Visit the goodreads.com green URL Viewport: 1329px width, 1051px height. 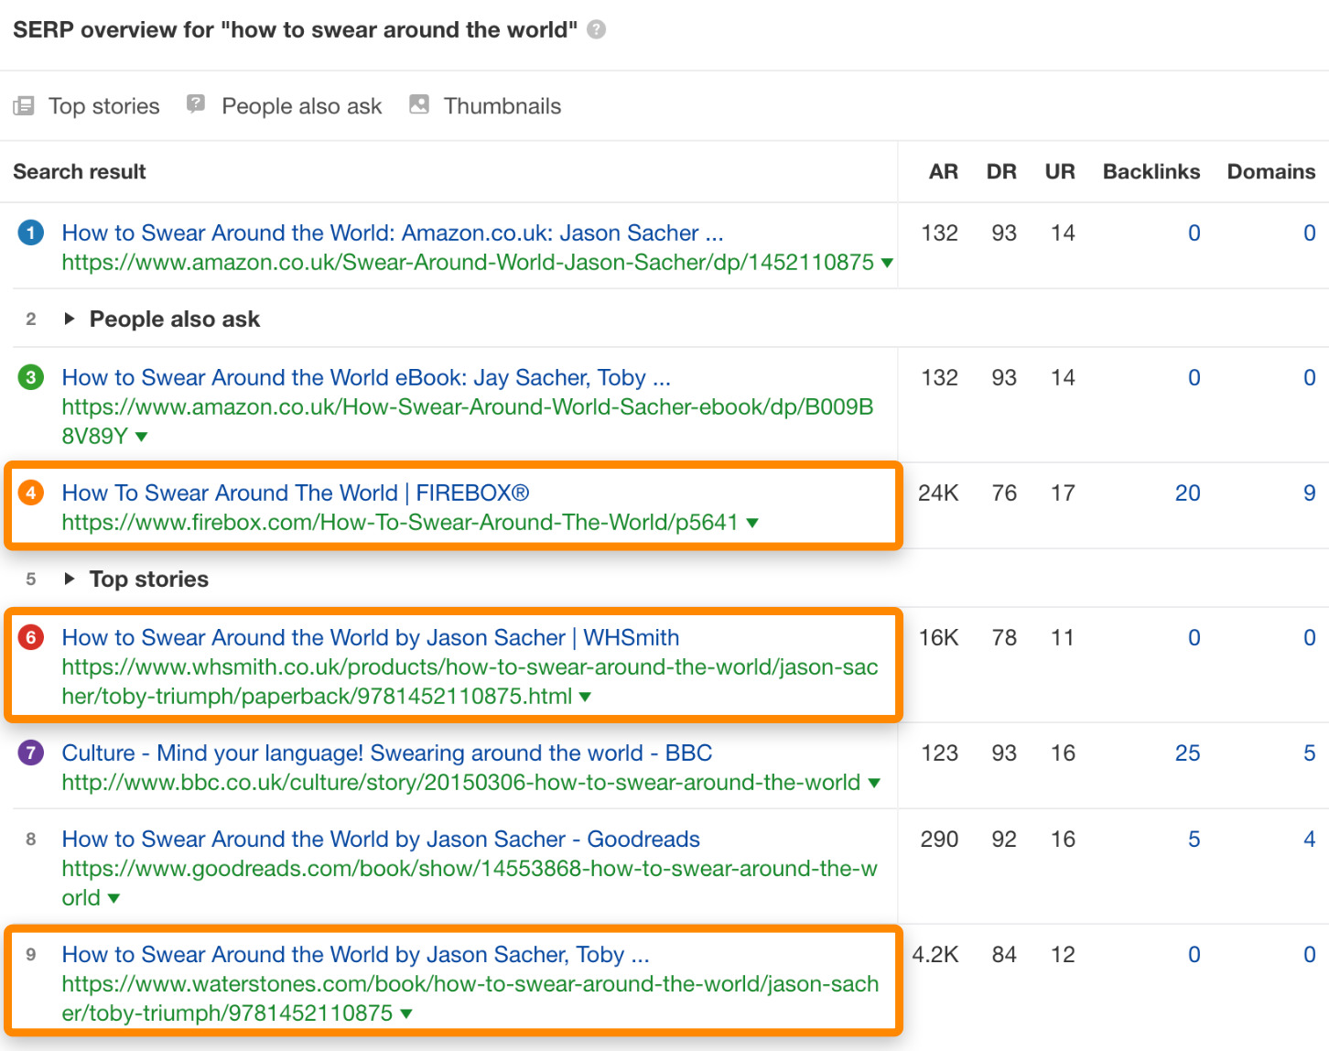pos(470,883)
